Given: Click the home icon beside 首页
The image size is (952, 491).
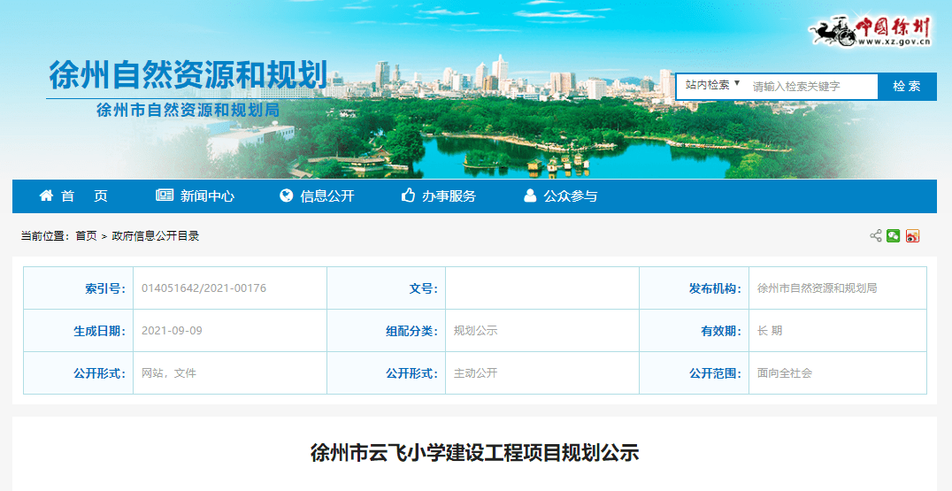Looking at the screenshot, I should click(46, 196).
